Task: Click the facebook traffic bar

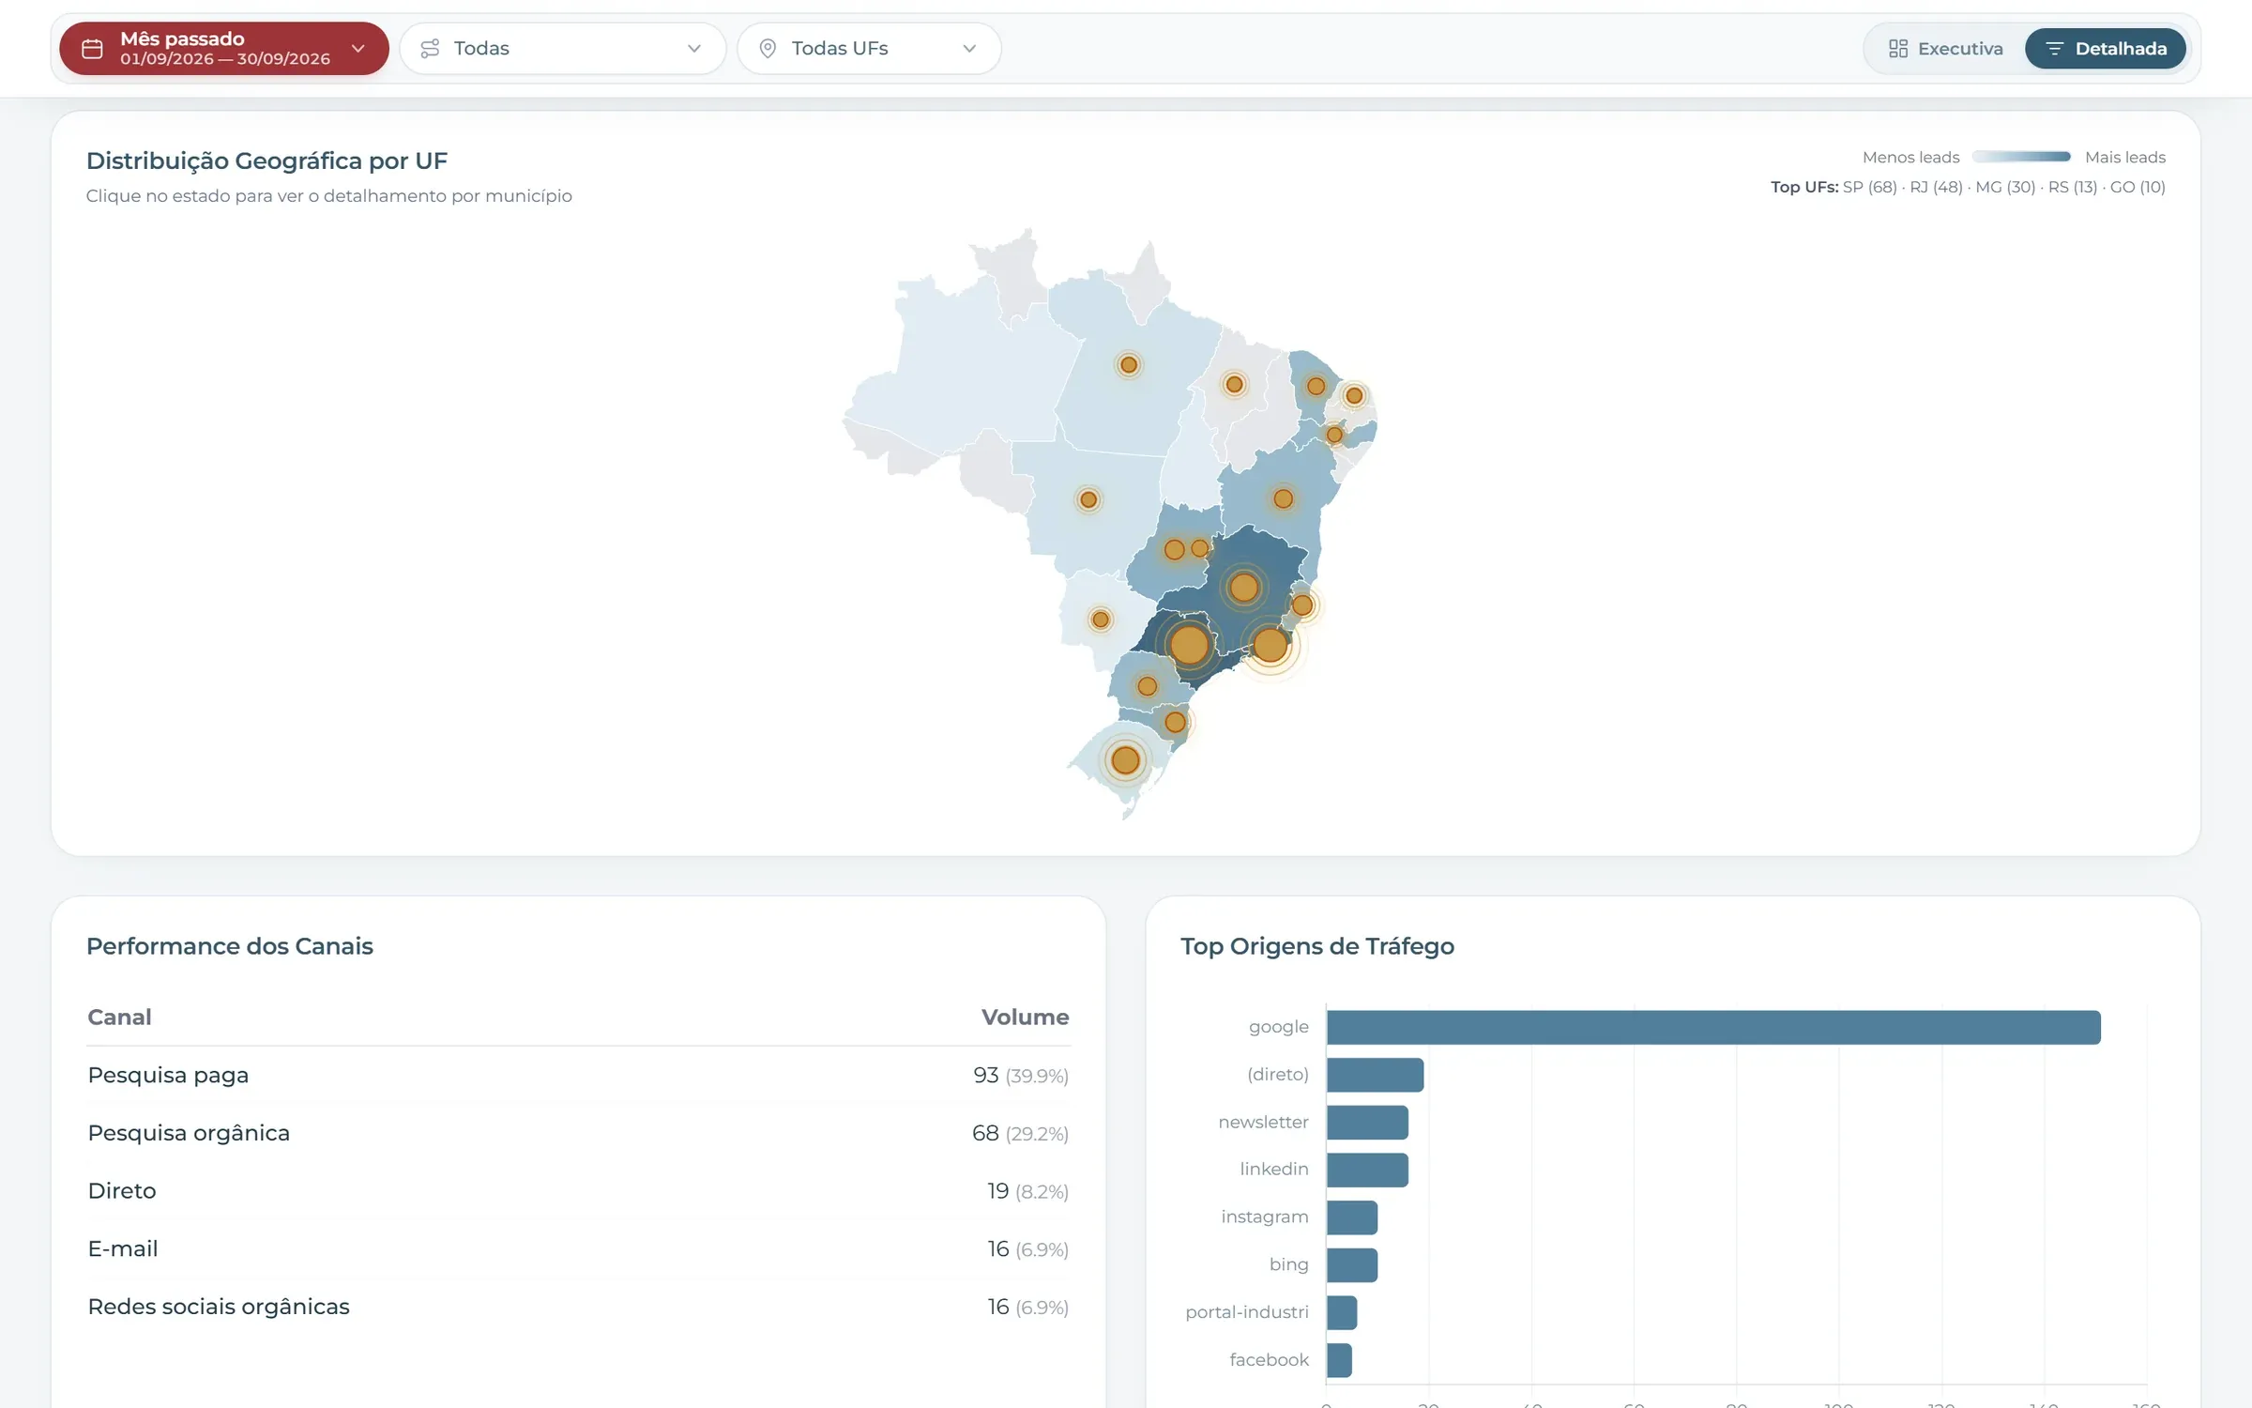Action: click(1339, 1360)
